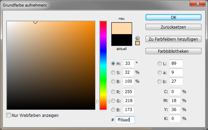Click the cyan C percentage field
The height and width of the screenshot is (130, 208).
[175, 92]
